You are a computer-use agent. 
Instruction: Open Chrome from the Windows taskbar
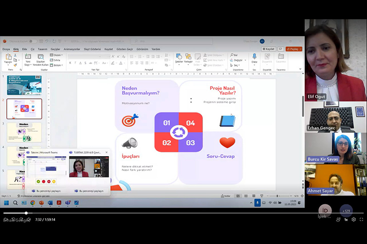click(x=33, y=203)
